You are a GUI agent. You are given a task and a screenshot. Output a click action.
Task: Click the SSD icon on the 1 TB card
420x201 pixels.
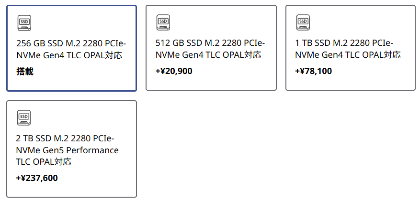303,21
